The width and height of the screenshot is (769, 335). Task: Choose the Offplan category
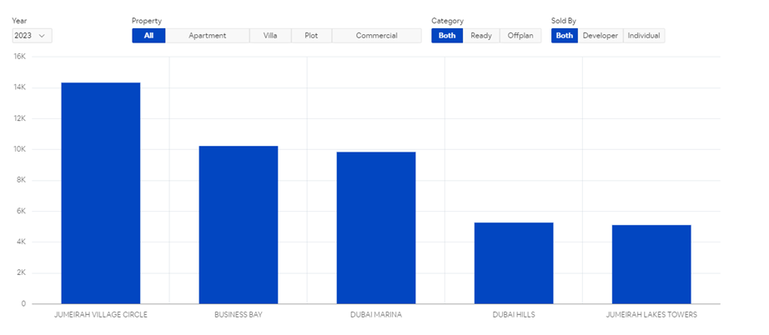[520, 36]
